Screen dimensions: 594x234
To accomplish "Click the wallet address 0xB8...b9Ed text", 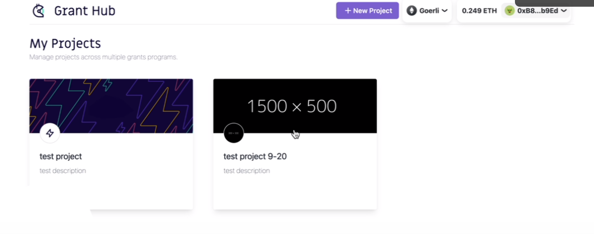I will (538, 11).
